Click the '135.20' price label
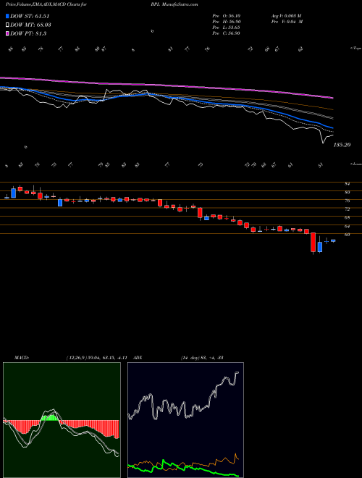The image size is (362, 478). tap(342, 145)
